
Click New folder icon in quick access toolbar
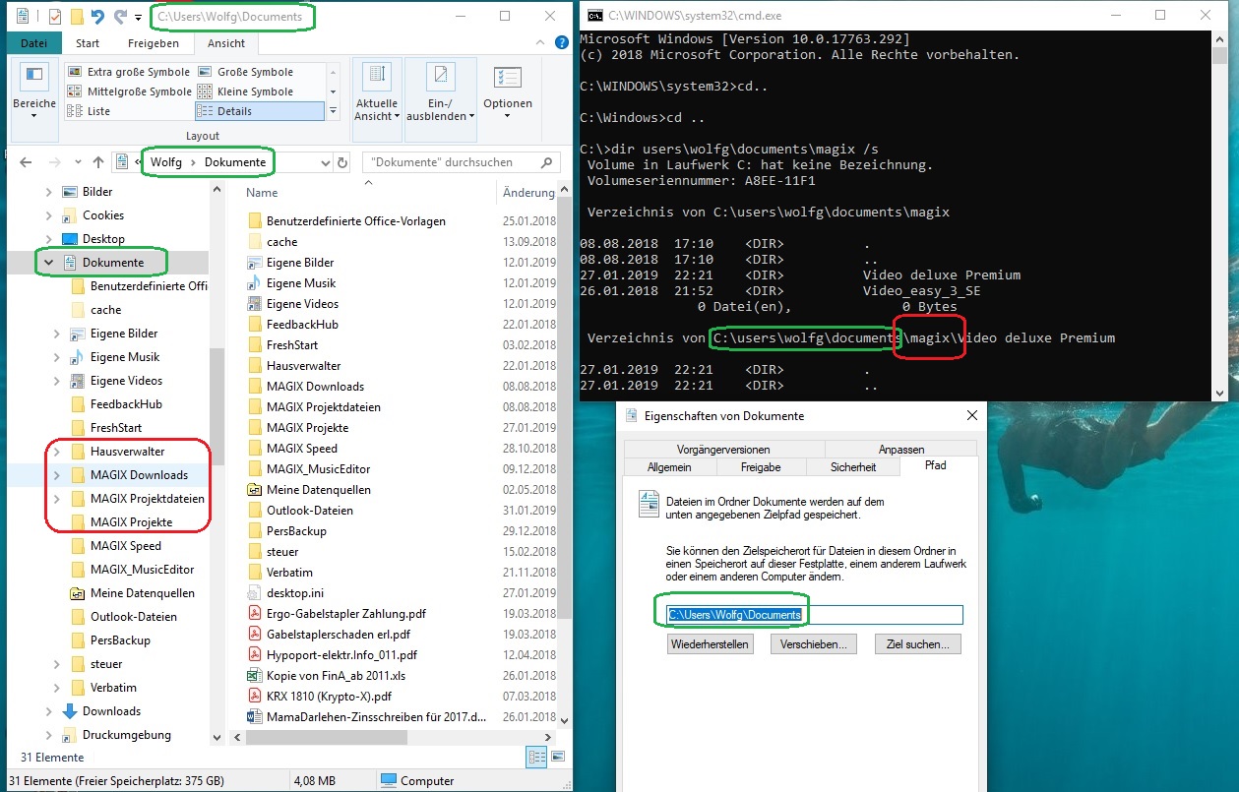(76, 16)
